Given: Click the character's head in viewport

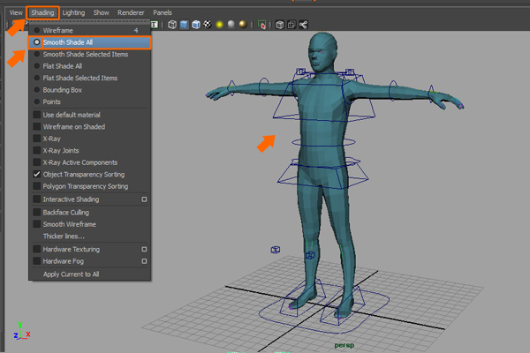Looking at the screenshot, I should (322, 51).
